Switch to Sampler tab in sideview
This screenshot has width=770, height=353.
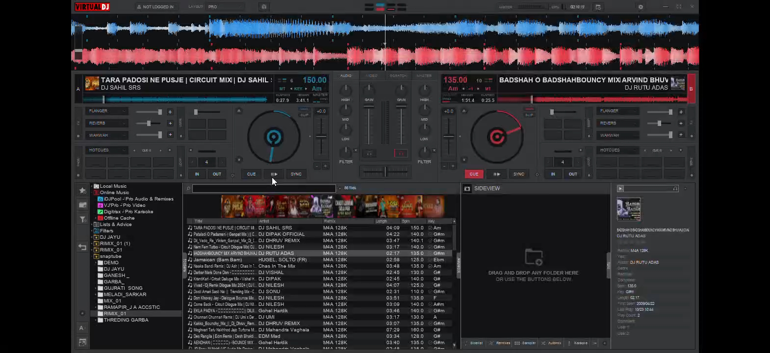(525, 343)
